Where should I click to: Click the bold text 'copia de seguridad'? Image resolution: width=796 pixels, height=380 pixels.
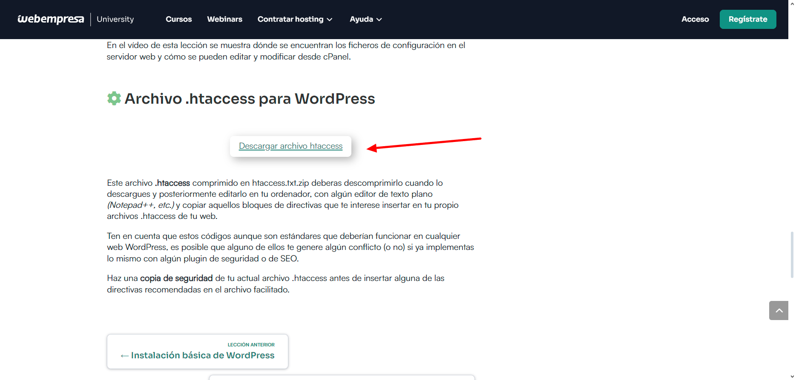176,278
